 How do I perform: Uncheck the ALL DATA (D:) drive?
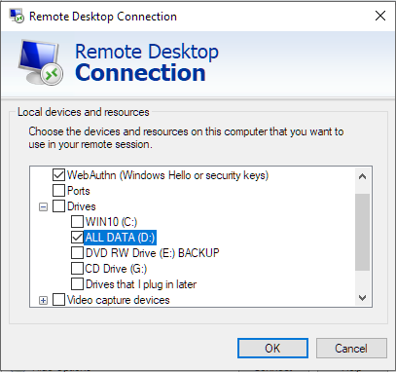77,238
